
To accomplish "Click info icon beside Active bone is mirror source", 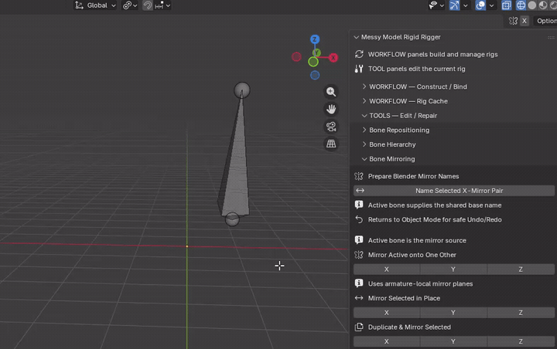I will click(359, 240).
